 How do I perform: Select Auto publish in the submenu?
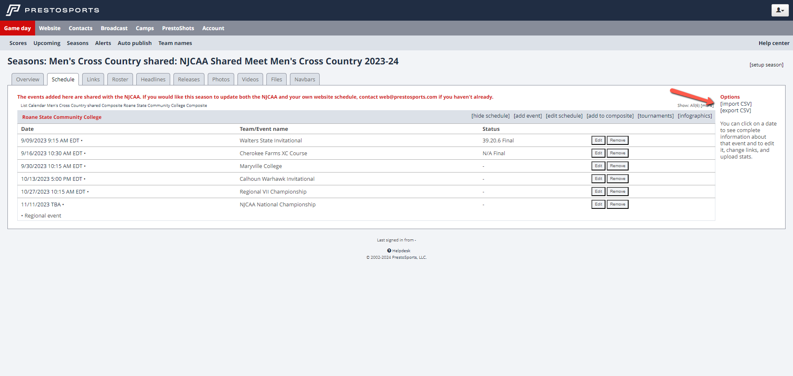(x=134, y=43)
